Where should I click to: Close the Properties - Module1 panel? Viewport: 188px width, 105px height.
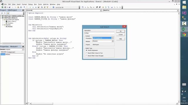click(x=23, y=47)
